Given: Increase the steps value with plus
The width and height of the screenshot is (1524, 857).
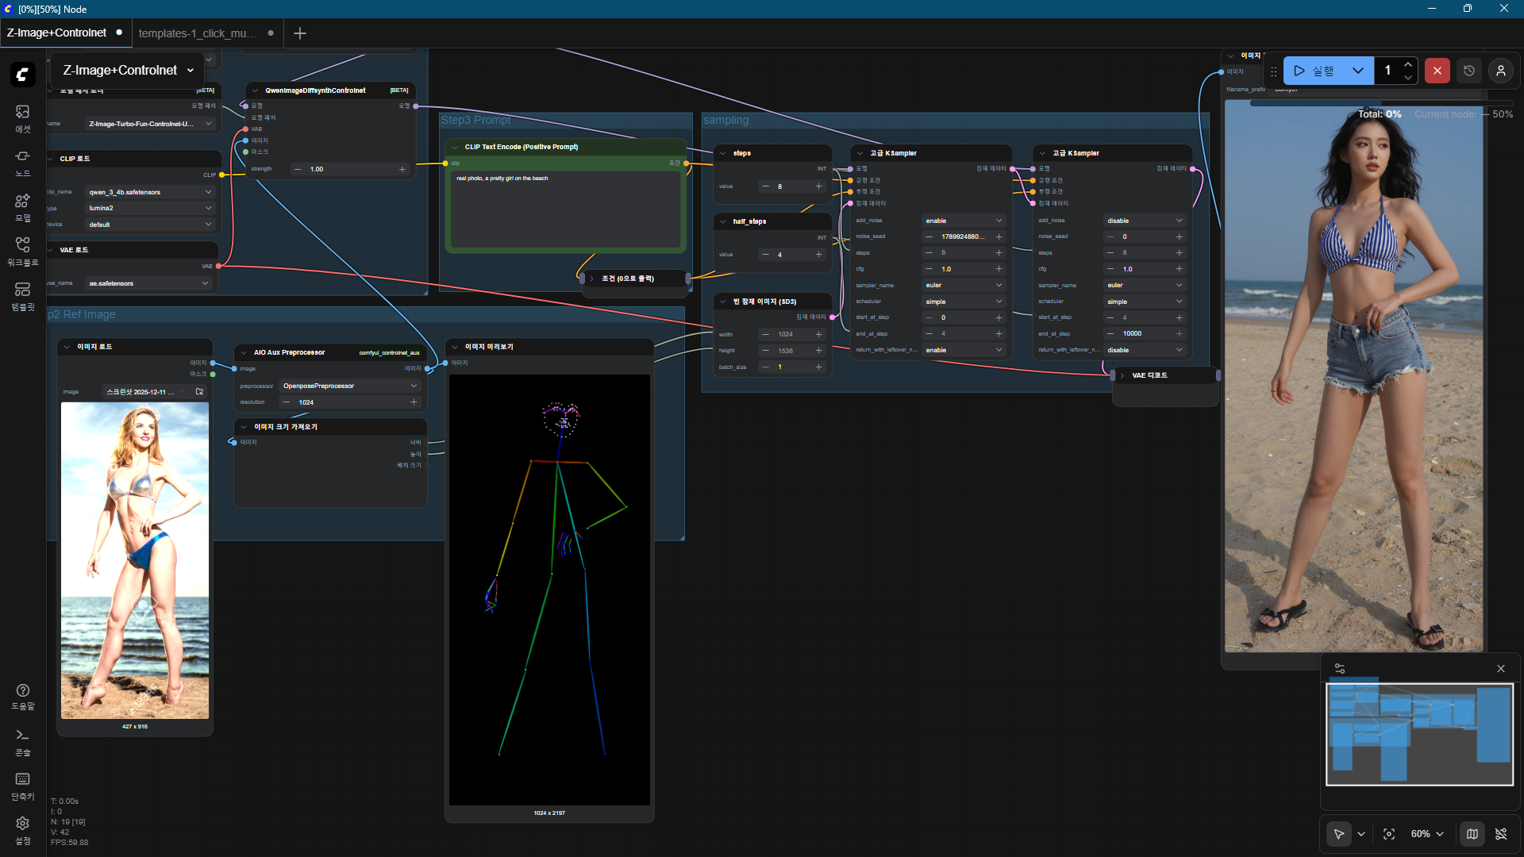Looking at the screenshot, I should [818, 186].
